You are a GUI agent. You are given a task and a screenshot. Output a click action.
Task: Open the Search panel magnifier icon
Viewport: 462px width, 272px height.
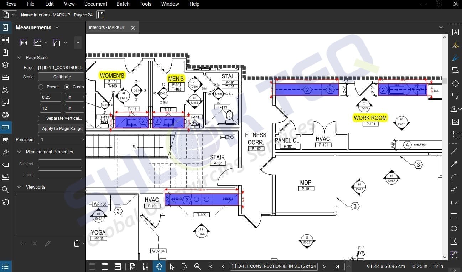5,190
